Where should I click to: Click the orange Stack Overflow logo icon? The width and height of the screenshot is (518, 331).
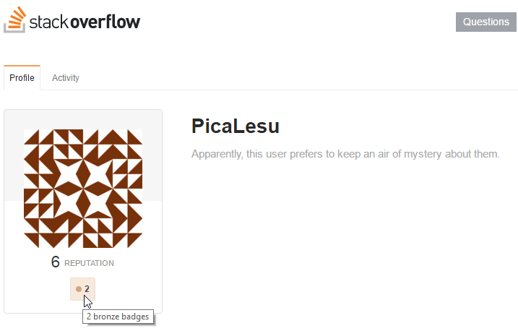click(x=15, y=20)
